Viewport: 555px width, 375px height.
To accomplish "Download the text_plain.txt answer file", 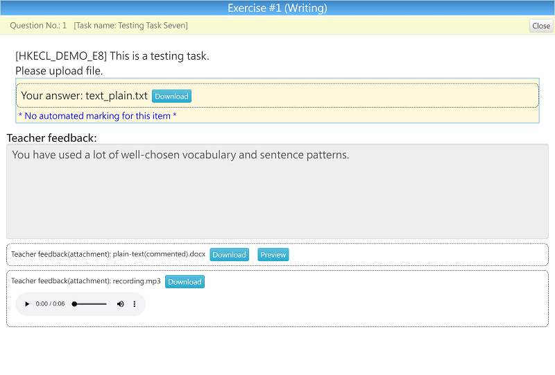I will [171, 97].
